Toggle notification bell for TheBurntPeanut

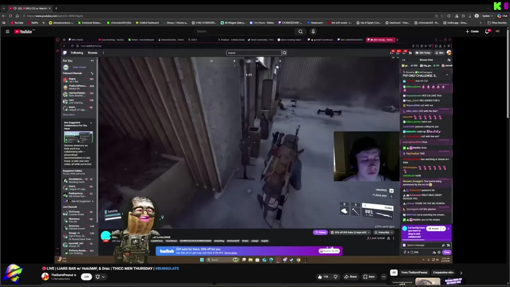98,277
